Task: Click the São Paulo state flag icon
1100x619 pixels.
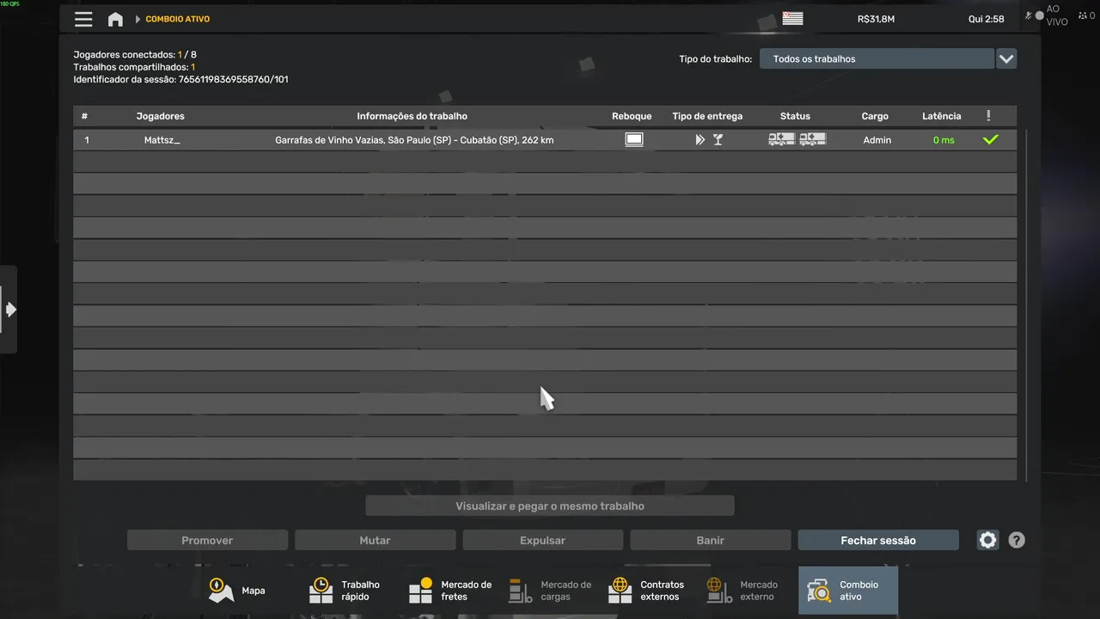Action: pyautogui.click(x=792, y=18)
